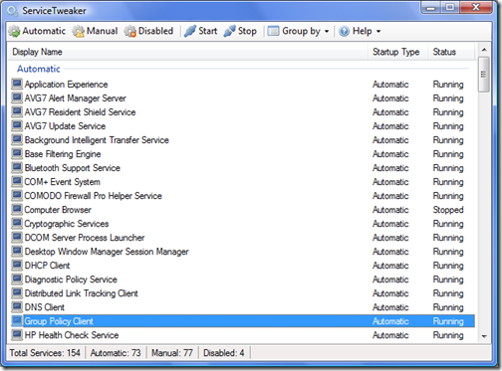Screen dimensions: 502x371
Task: Click the Stop plug icon
Action: click(x=229, y=31)
